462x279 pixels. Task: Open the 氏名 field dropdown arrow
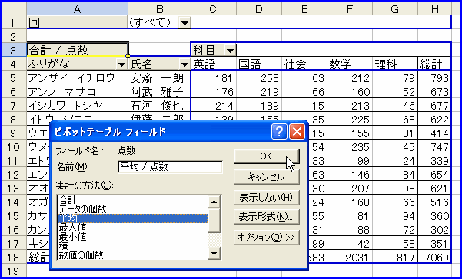point(184,64)
